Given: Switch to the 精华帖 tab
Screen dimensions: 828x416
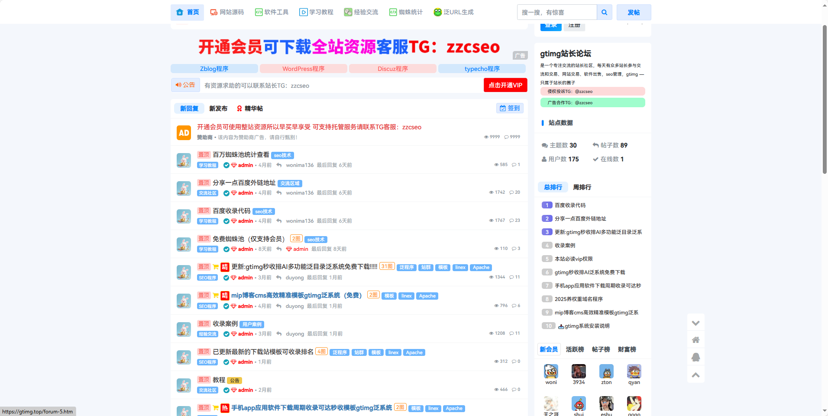Looking at the screenshot, I should 250,109.
